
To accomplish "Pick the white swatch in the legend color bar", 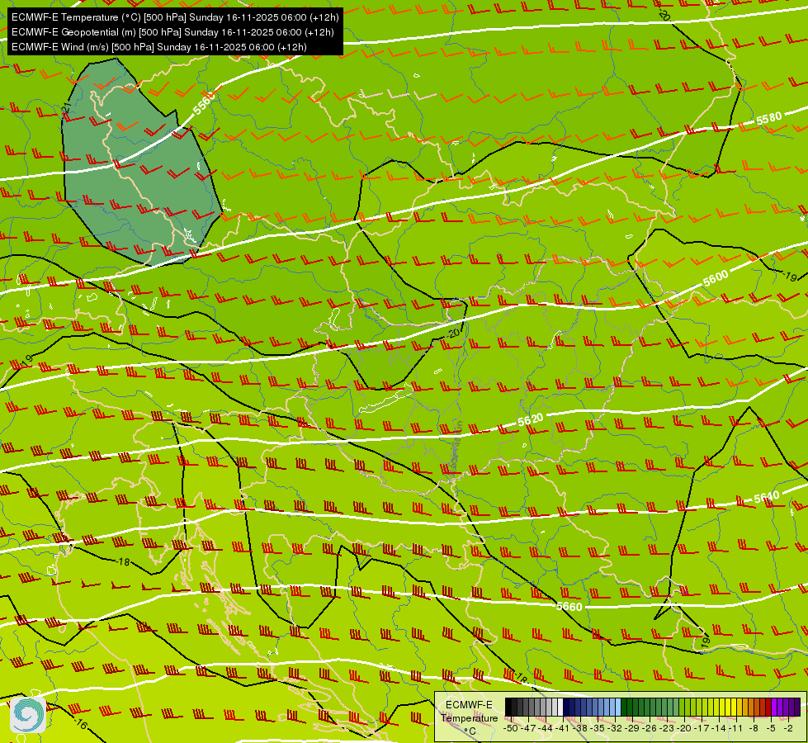I will point(560,707).
